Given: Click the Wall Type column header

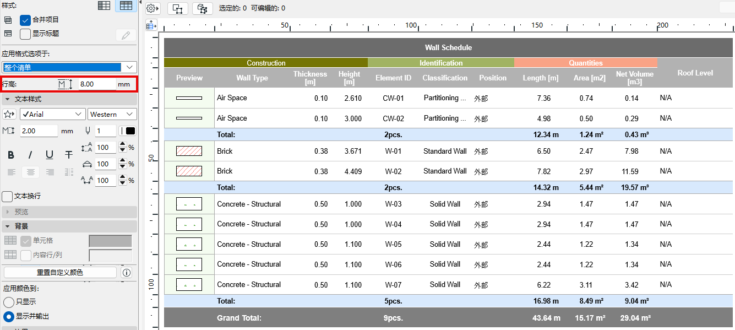Looking at the screenshot, I should click(x=252, y=78).
